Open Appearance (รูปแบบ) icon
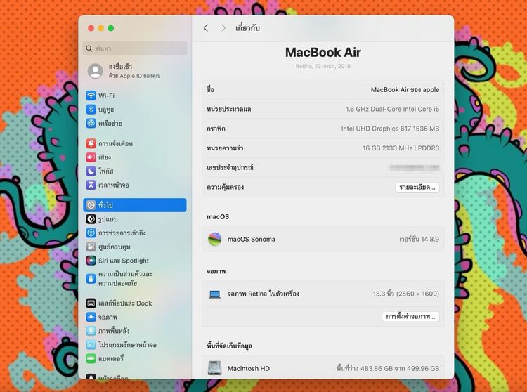The height and width of the screenshot is (392, 527). tap(91, 219)
